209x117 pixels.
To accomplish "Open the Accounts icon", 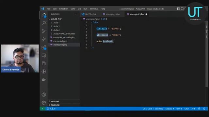I will point(44,95).
